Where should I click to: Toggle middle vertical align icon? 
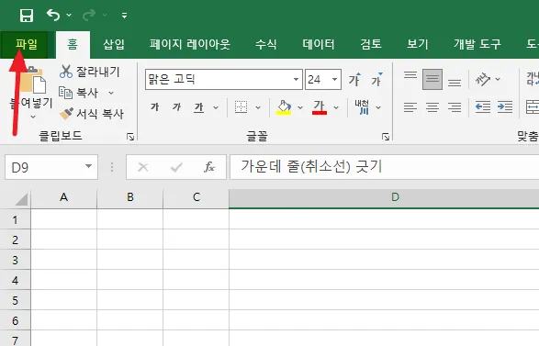pyautogui.click(x=432, y=79)
